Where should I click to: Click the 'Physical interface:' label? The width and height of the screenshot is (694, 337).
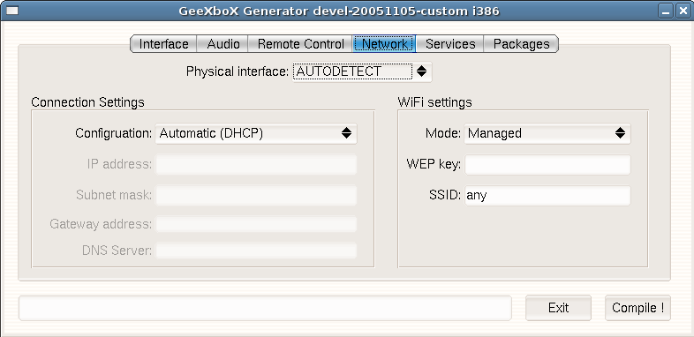tap(238, 71)
